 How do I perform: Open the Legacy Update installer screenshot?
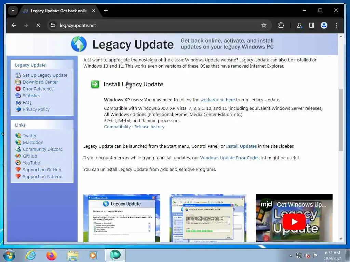pos(122,218)
